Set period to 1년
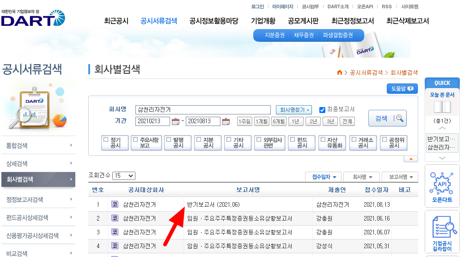 click(x=296, y=121)
